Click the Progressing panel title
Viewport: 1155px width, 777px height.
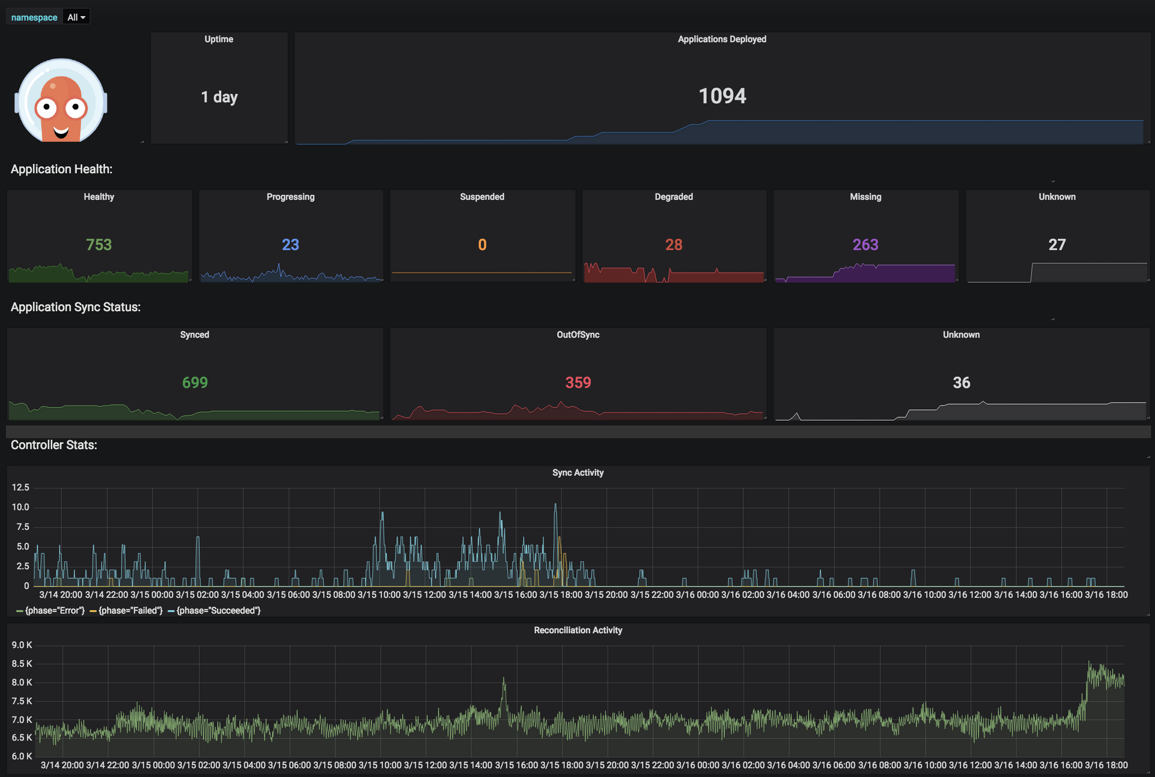tap(290, 197)
